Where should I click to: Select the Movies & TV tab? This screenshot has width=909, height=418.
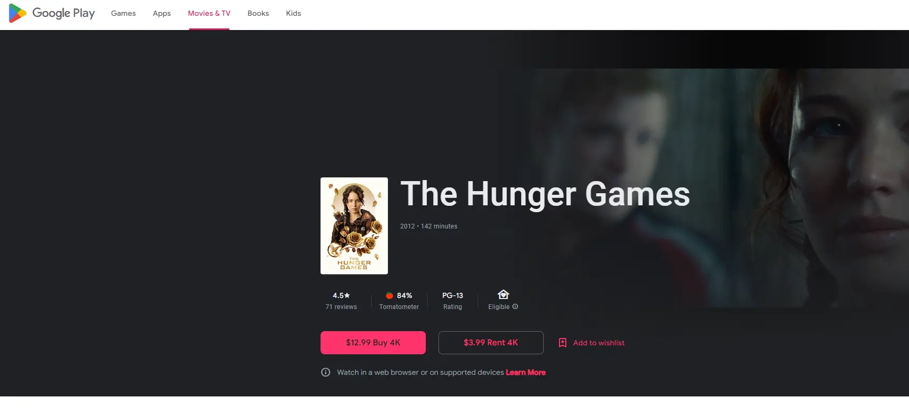point(209,13)
